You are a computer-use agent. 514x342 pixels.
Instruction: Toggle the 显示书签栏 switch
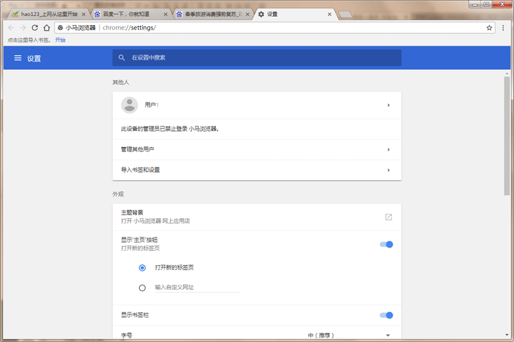click(386, 315)
